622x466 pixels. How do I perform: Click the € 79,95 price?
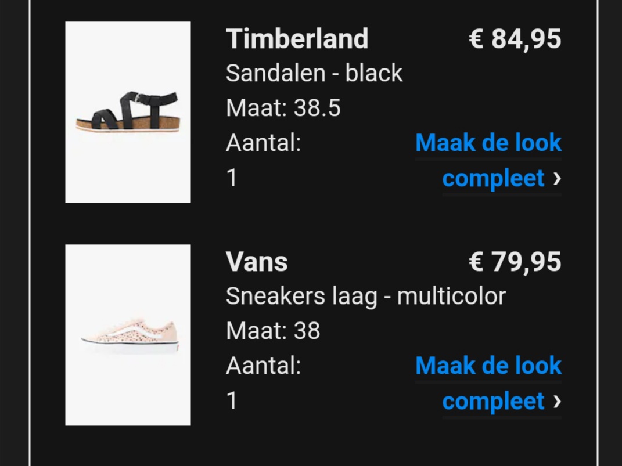click(515, 262)
